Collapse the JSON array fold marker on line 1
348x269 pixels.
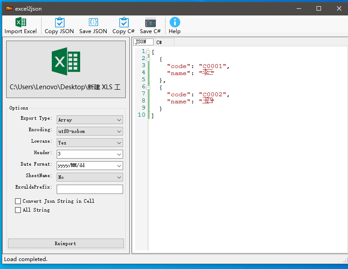pyautogui.click(x=148, y=52)
